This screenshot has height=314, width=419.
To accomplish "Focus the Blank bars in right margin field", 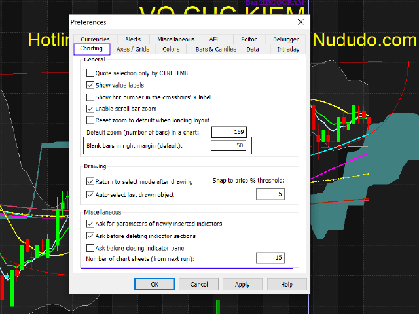I will click(x=228, y=145).
